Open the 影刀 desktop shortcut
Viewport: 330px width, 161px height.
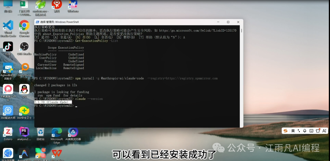coord(57,6)
